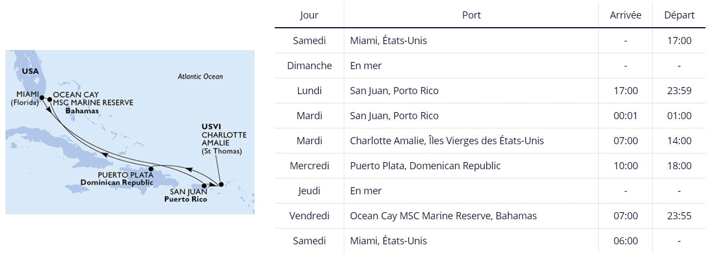Click the San Juan port dot on map

point(205,186)
